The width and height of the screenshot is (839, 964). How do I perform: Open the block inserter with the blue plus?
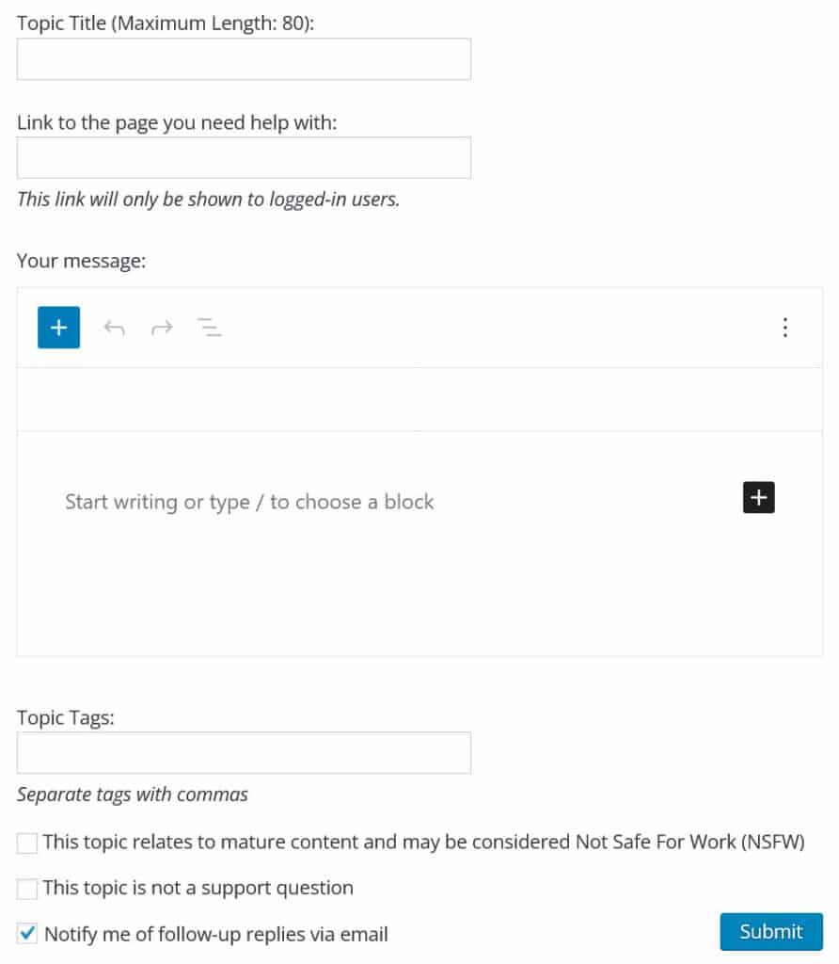click(58, 328)
